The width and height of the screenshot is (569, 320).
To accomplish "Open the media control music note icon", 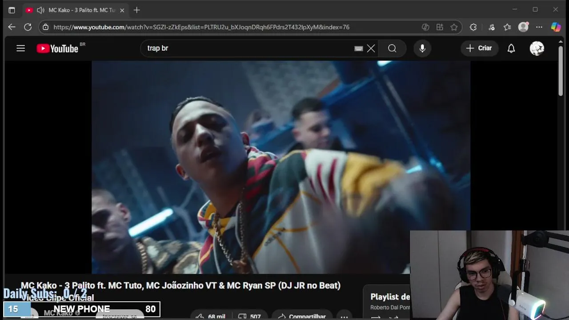I will (491, 27).
